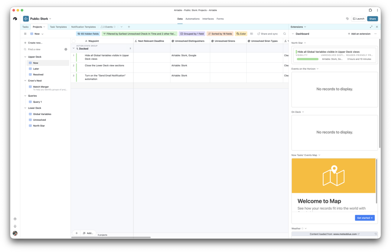This screenshot has height=252, width=391.
Task: Click the Launch button
Action: [359, 19]
